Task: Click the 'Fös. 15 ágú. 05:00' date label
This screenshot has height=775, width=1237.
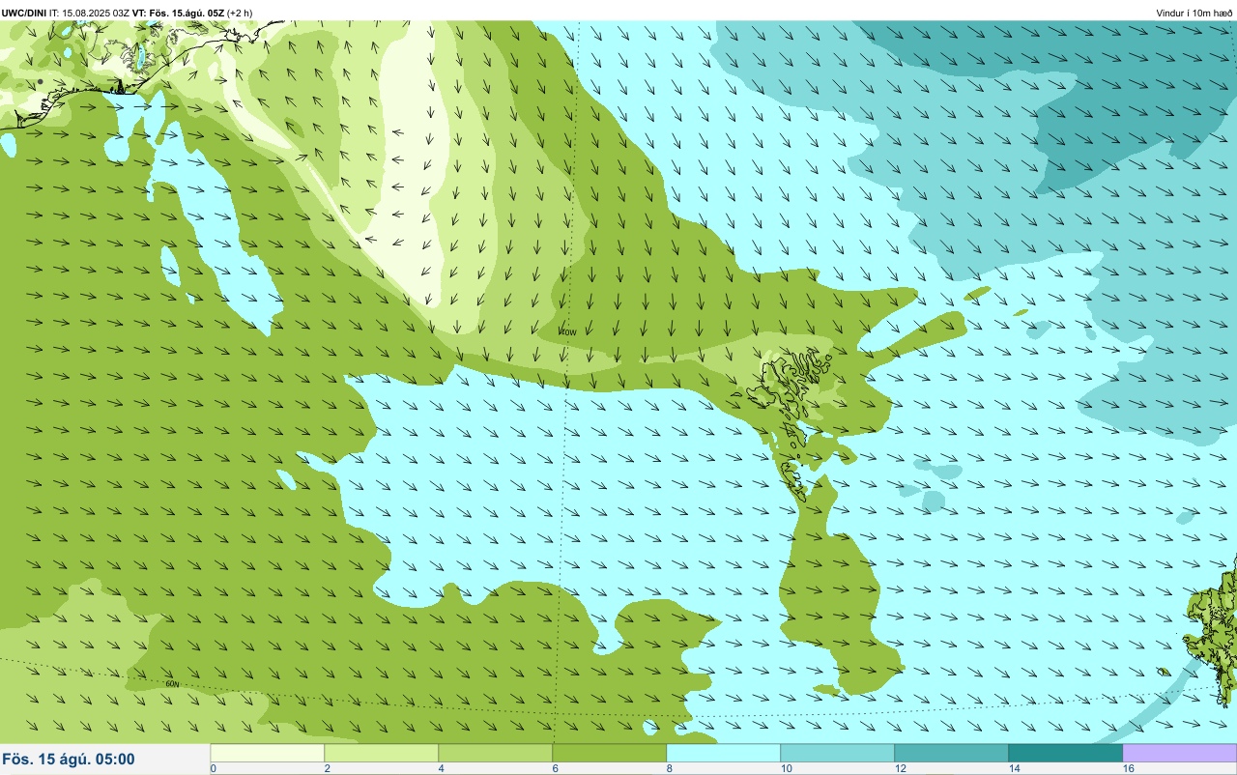Action: pyautogui.click(x=69, y=760)
